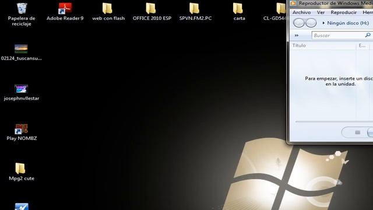Click the Stop playback button

(357, 132)
